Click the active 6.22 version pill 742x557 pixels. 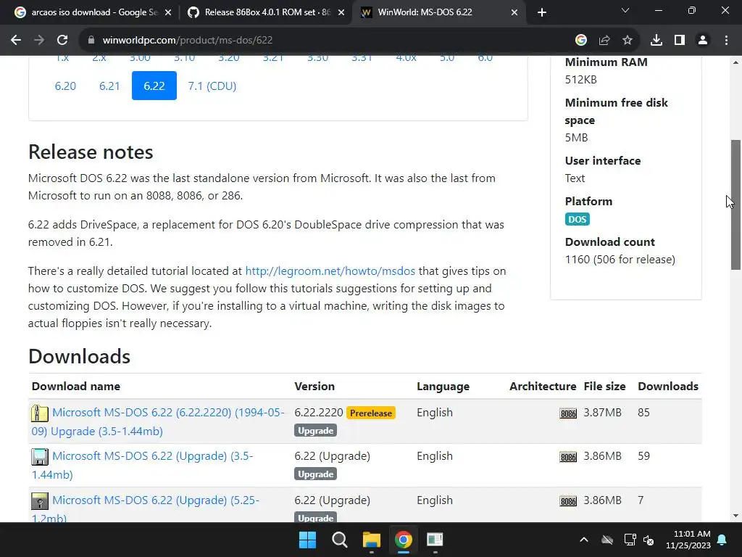154,86
